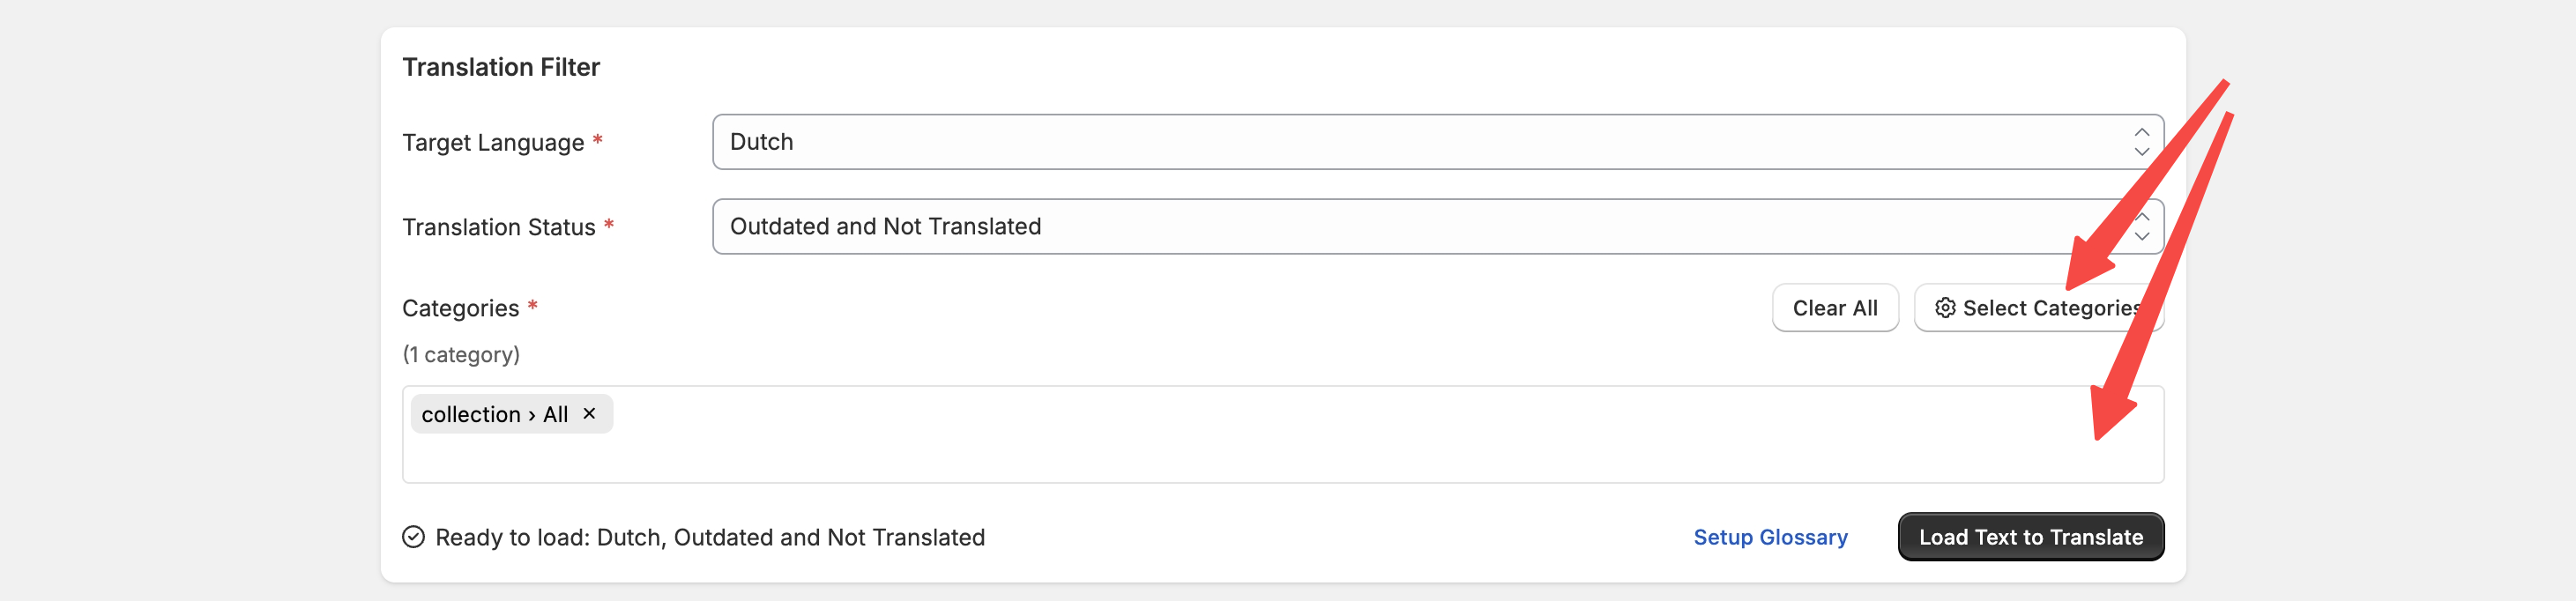
Task: Click the (1 category) count text
Action: pos(461,354)
